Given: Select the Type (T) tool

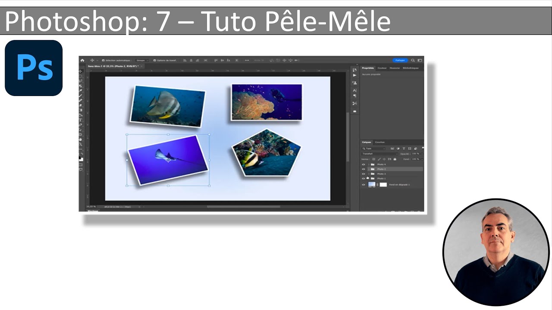Looking at the screenshot, I should (x=81, y=120).
